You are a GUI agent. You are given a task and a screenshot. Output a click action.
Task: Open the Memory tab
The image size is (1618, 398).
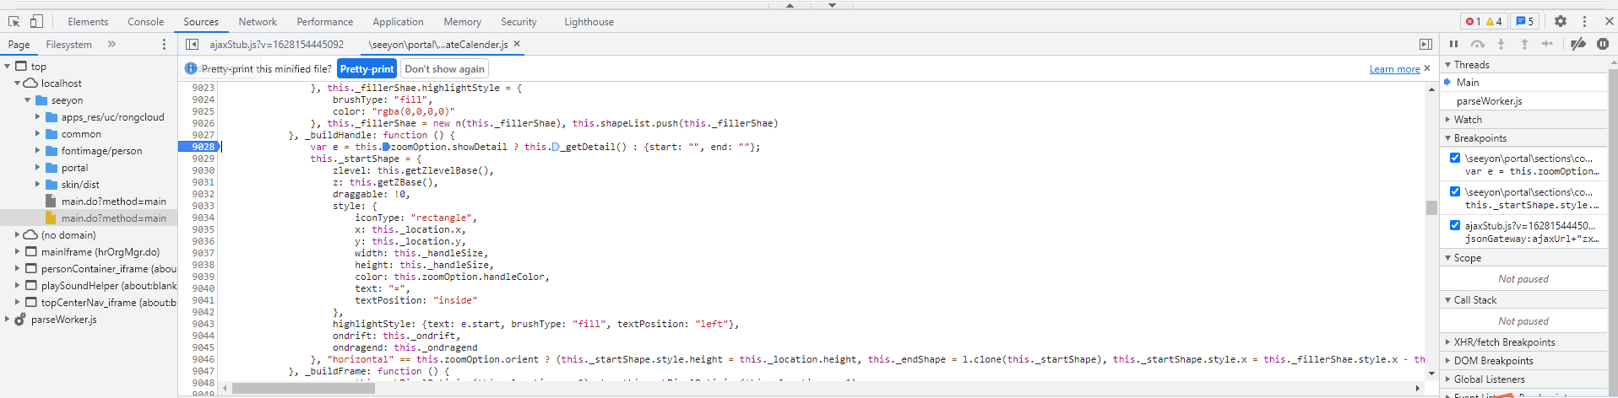tap(463, 22)
